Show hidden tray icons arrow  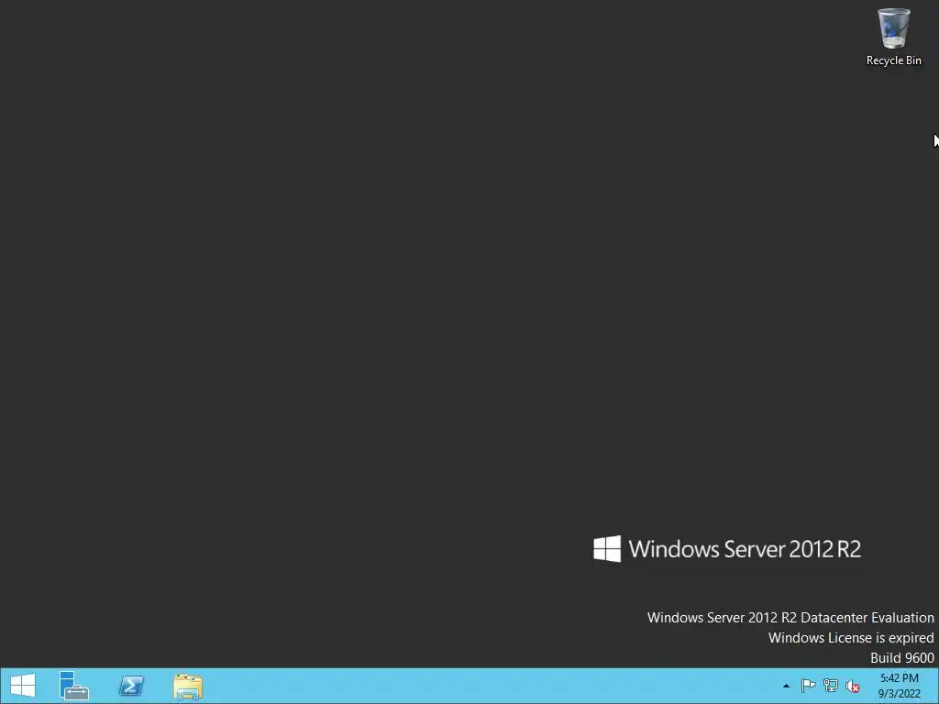pyautogui.click(x=786, y=686)
